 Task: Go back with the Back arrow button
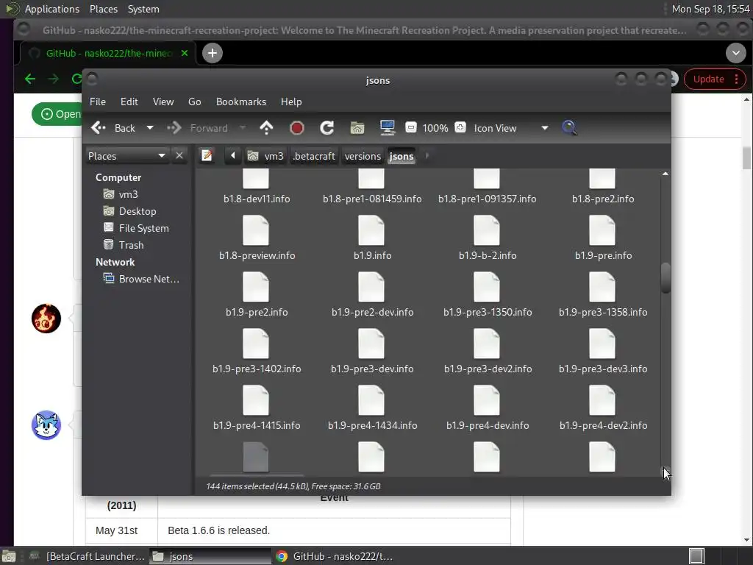click(113, 128)
